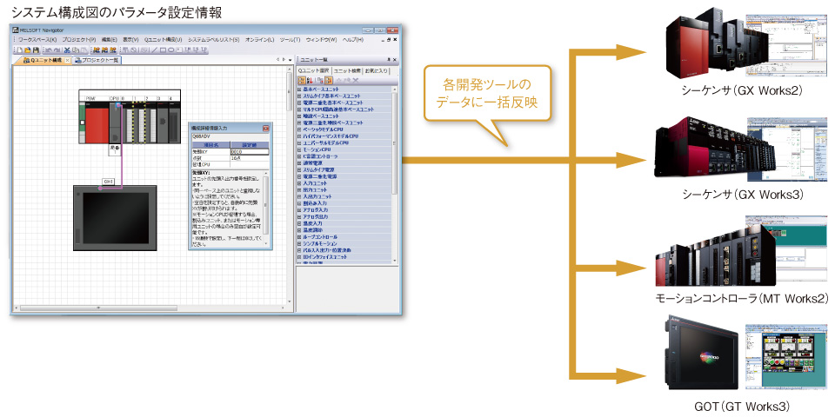The image size is (835, 417).
Task: Click the sort-order icon in unit list toolbar
Action: click(310, 80)
